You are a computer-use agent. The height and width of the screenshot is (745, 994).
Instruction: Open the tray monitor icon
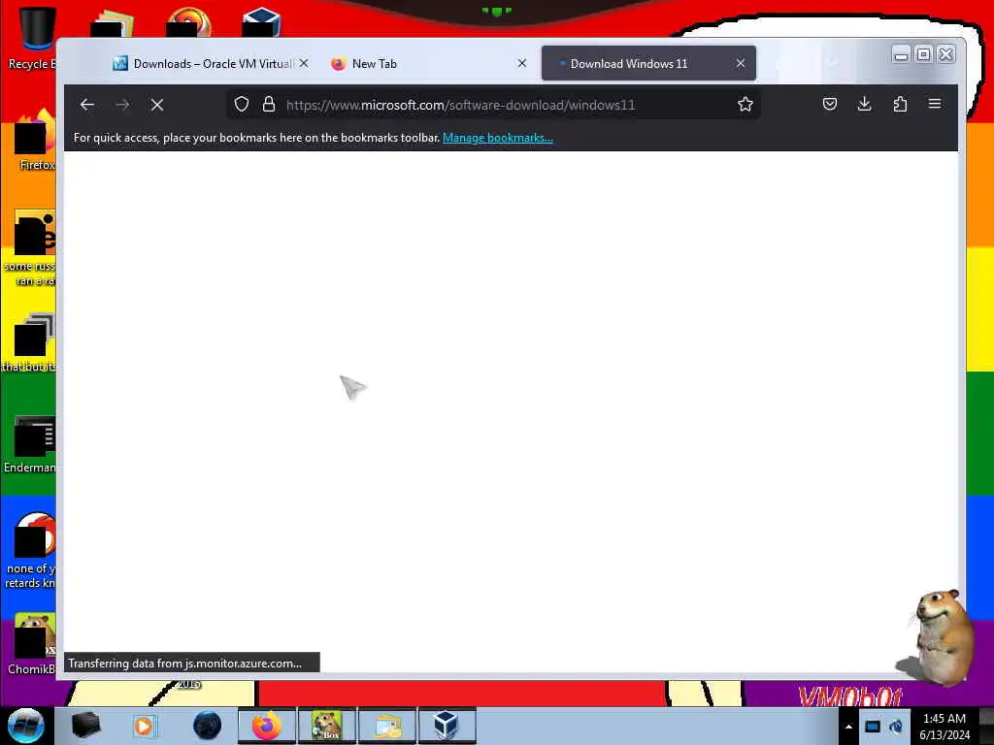pyautogui.click(x=873, y=727)
